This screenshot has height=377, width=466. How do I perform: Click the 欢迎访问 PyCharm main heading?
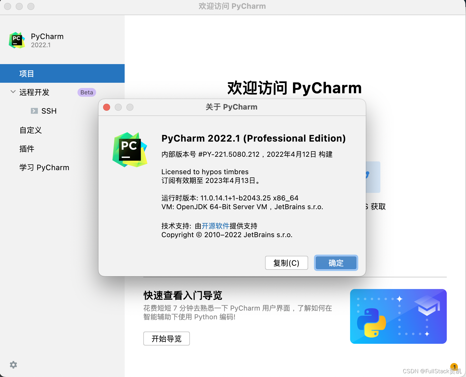[294, 88]
